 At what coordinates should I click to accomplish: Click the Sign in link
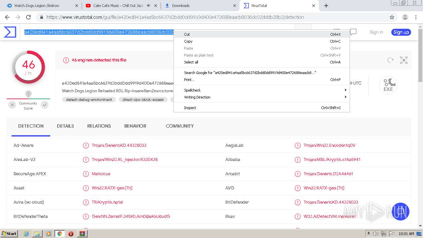tap(376, 32)
